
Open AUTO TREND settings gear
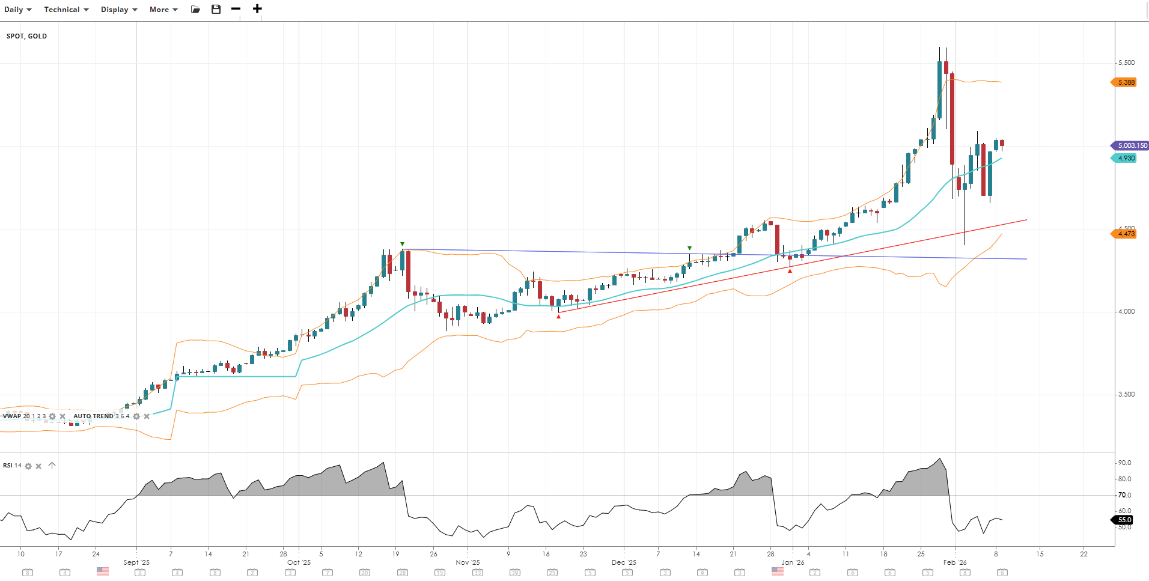[136, 416]
